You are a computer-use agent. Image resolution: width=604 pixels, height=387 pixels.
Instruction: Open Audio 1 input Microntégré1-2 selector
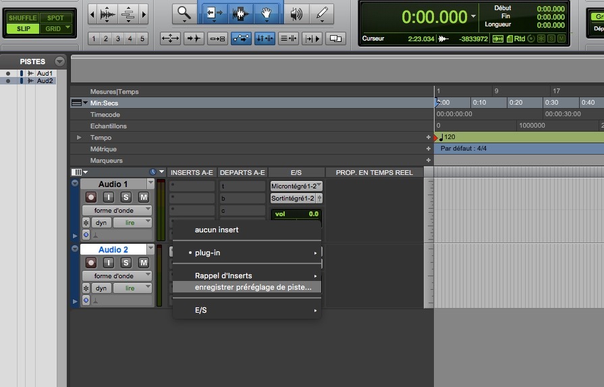[x=296, y=186]
